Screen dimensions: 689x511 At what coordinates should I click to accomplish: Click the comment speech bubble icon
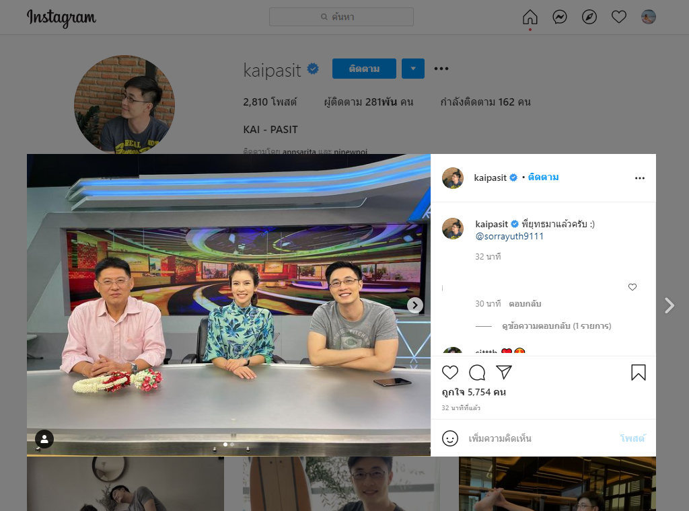pos(477,372)
